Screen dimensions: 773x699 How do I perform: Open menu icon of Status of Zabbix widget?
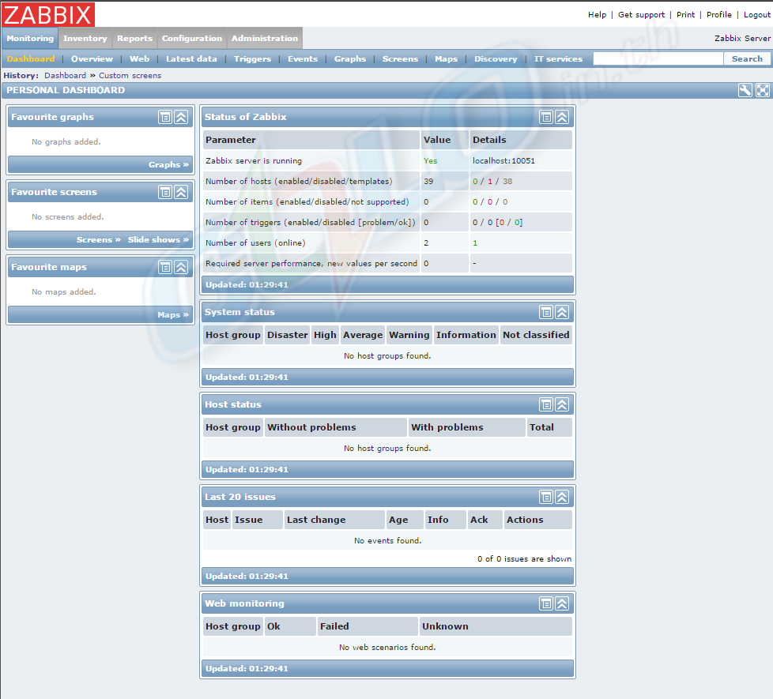pos(545,117)
